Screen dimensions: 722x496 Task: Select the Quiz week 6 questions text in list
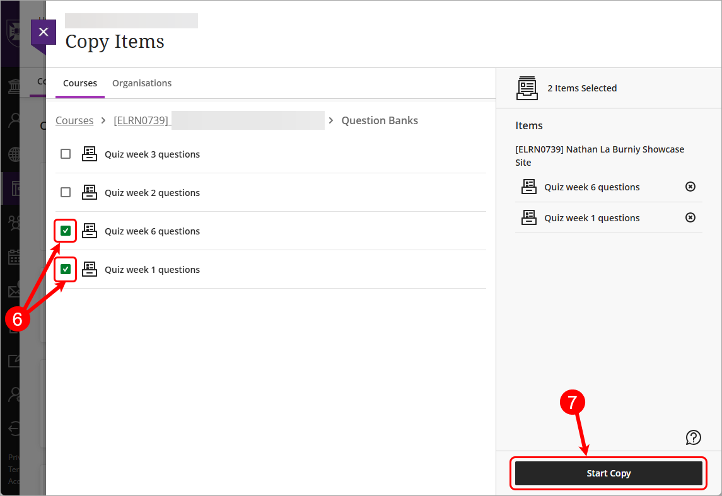152,231
